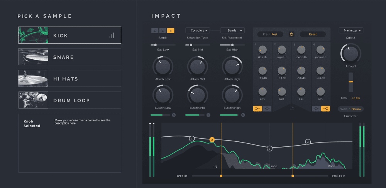
Task: Solo the mid band with S button
Action: [x=208, y=115]
